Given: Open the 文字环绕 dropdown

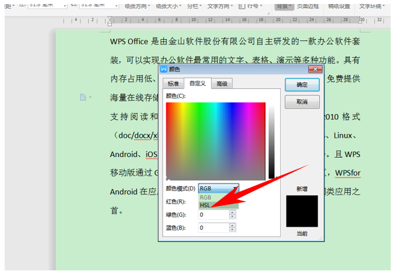Looking at the screenshot, I should coord(371,6).
